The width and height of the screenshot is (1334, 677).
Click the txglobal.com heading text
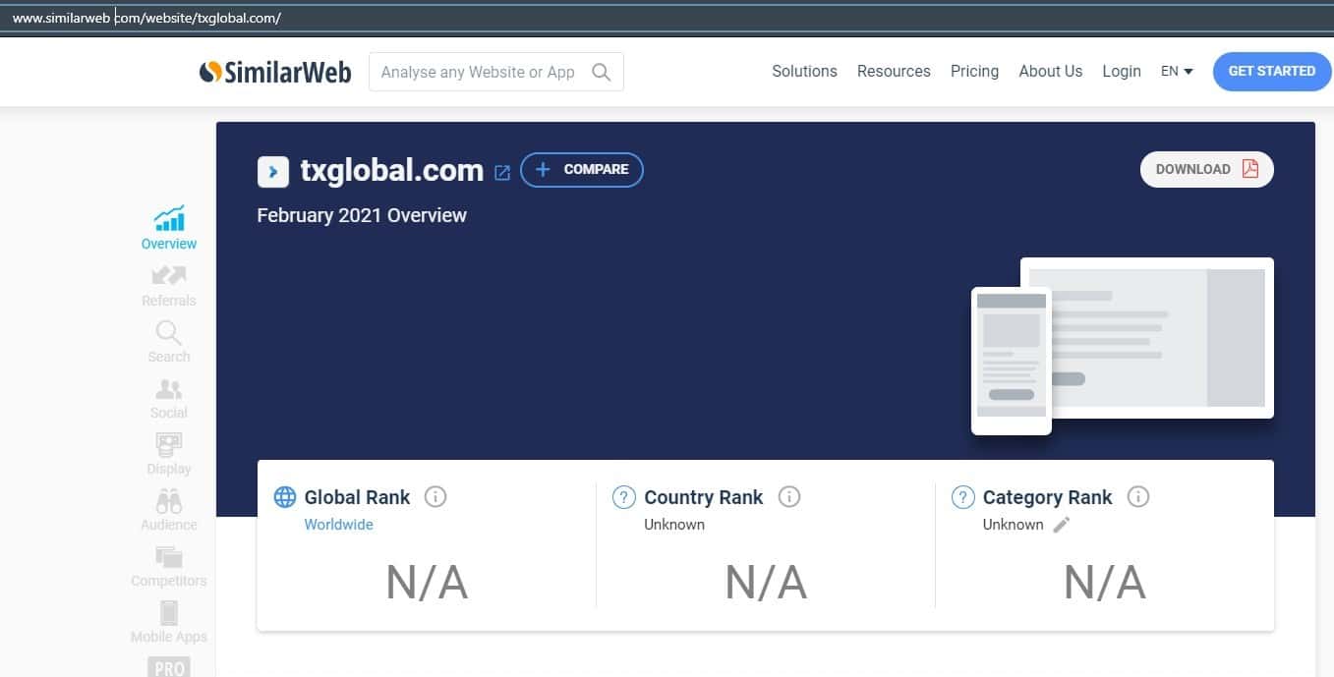tap(391, 171)
